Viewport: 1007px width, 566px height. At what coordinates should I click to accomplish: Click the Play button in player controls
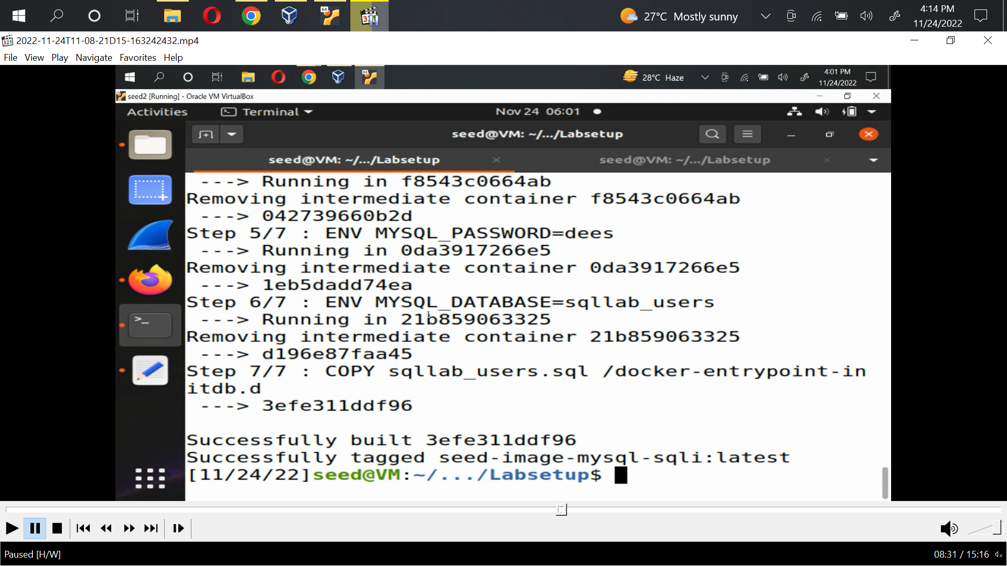pyautogui.click(x=12, y=528)
